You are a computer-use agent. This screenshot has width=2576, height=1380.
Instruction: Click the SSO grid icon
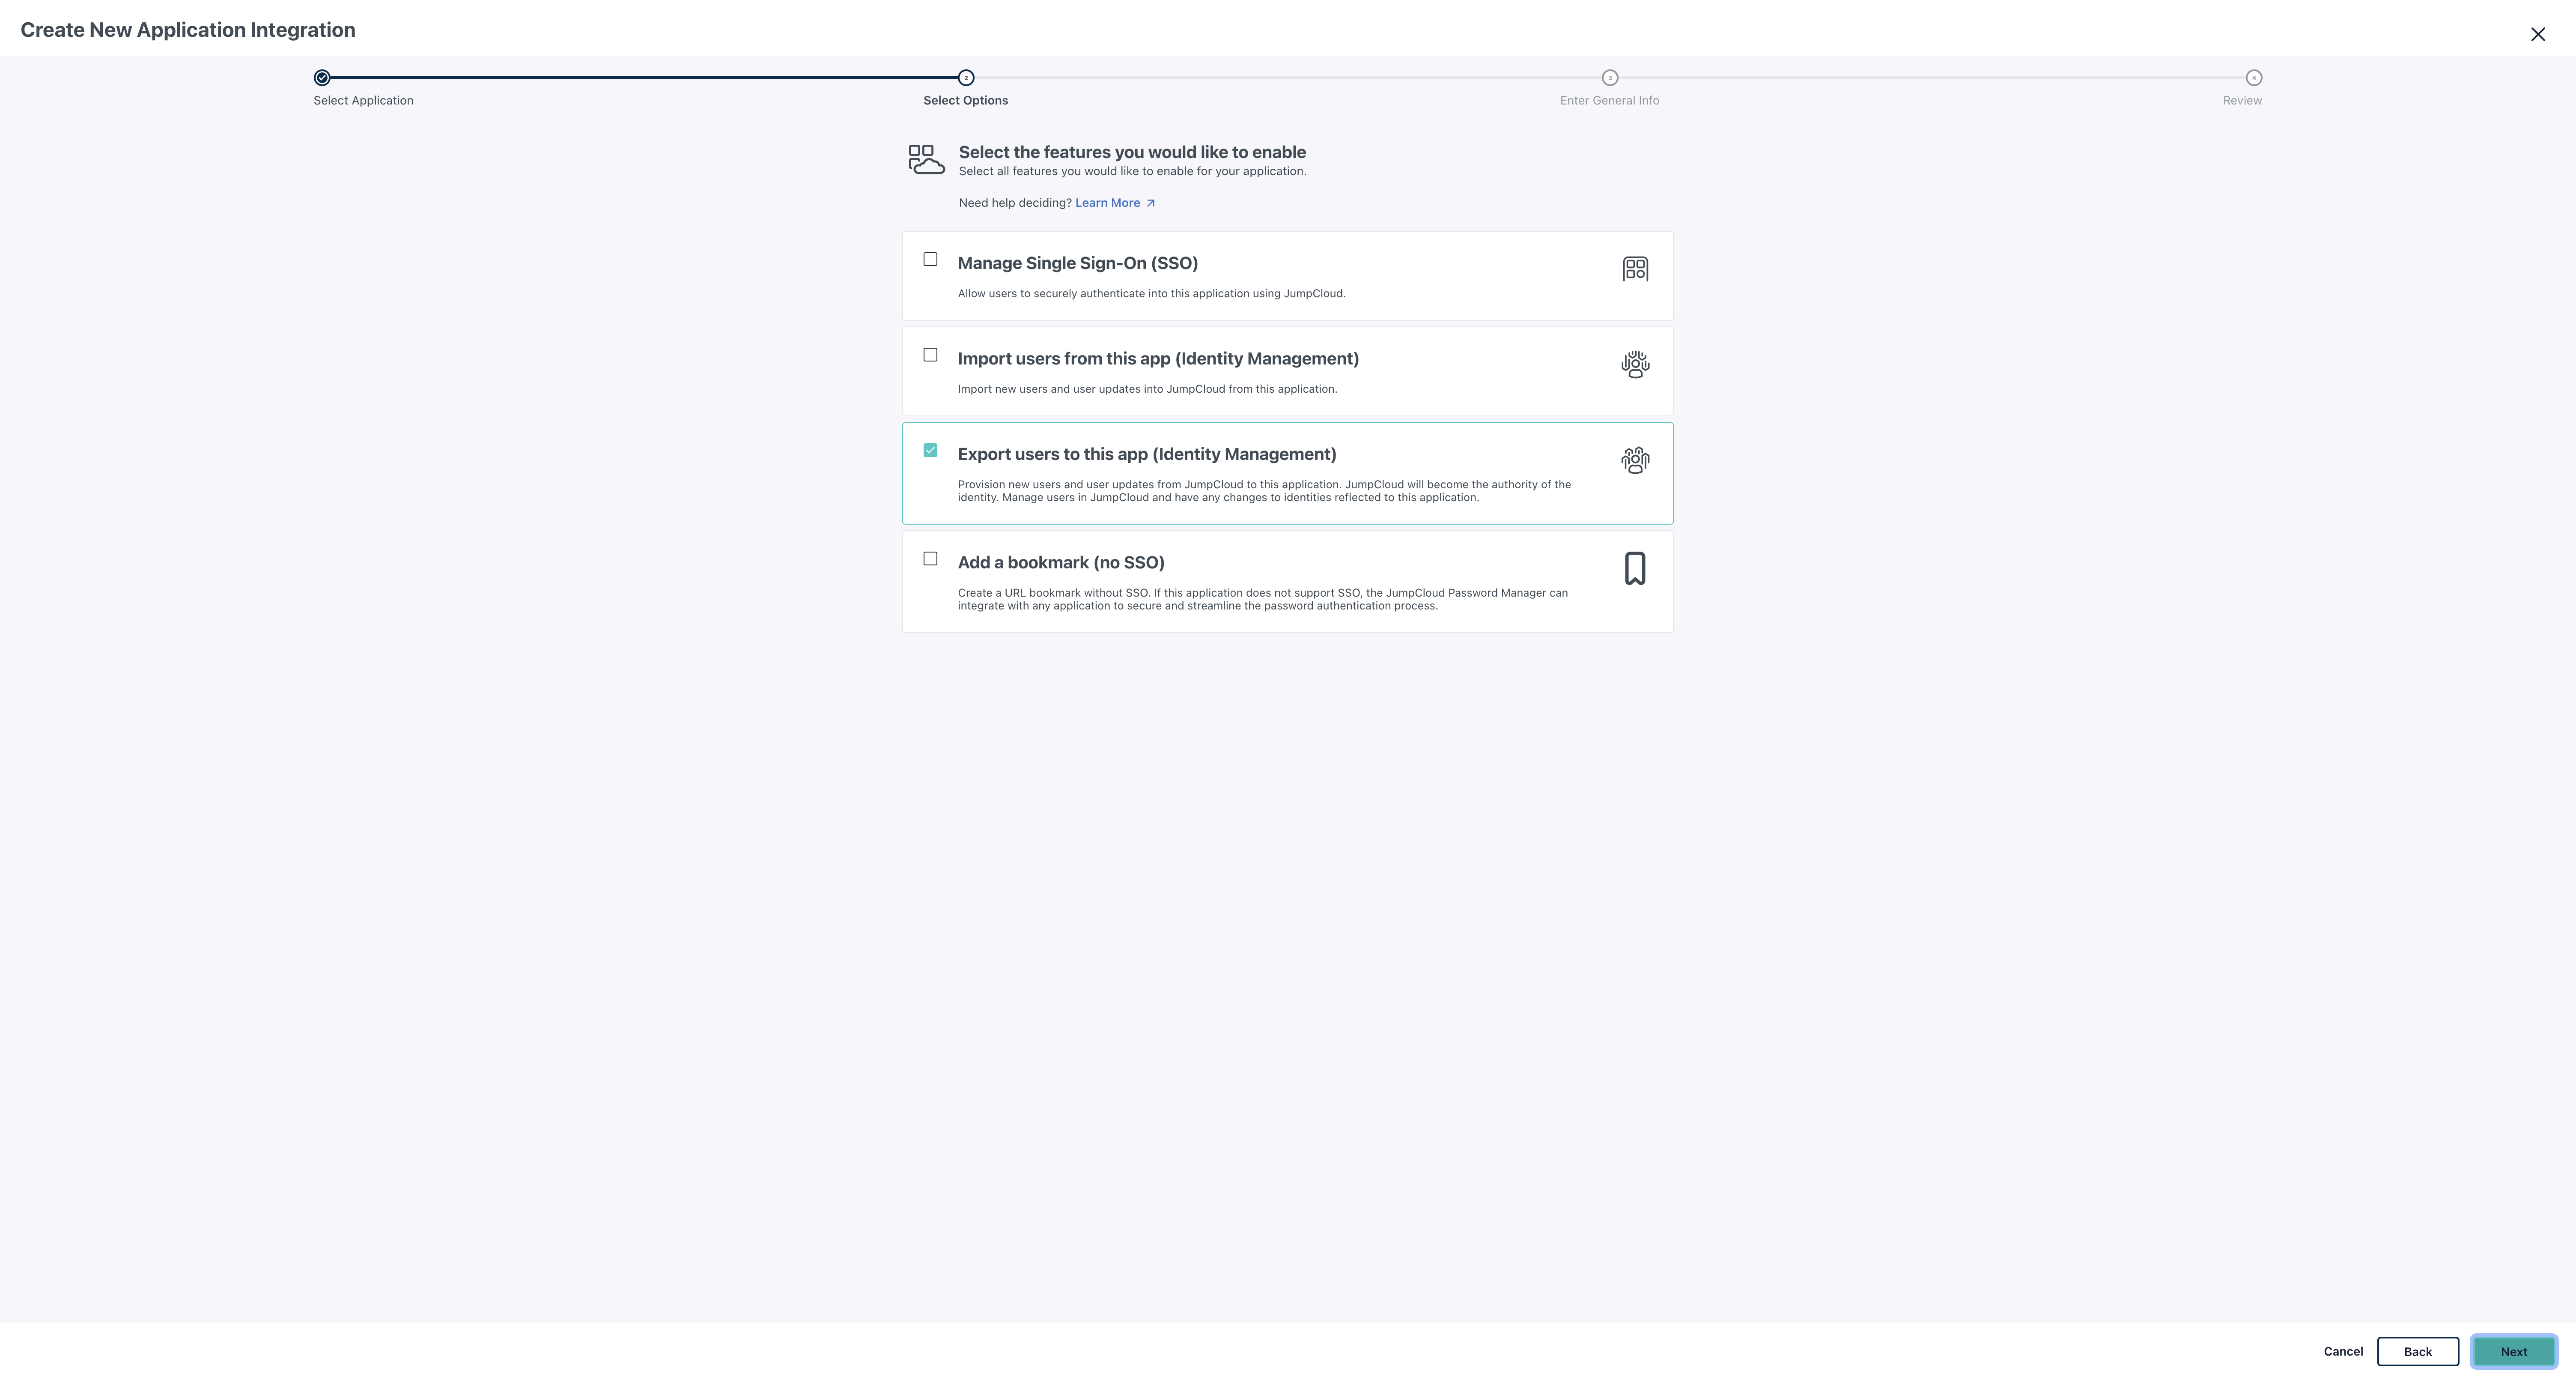click(x=1635, y=269)
